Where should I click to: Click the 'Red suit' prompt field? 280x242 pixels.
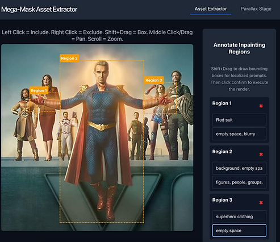[239, 120]
